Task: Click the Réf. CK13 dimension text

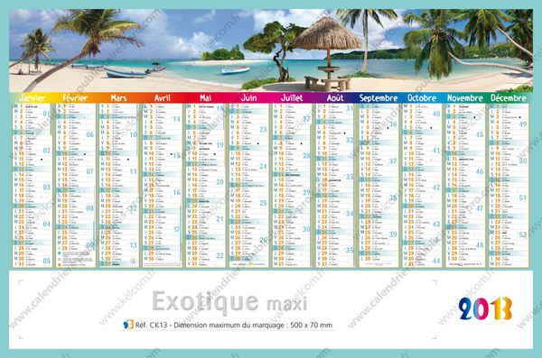Action: [234, 326]
